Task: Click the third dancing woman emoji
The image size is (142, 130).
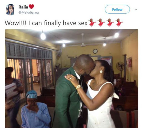Action: coord(110,22)
